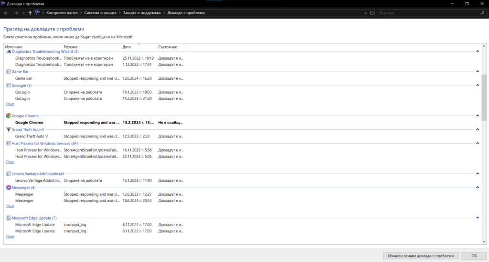The width and height of the screenshot is (489, 262).
Task: Navigate to Контролен панел breadcrumb
Action: [62, 13]
